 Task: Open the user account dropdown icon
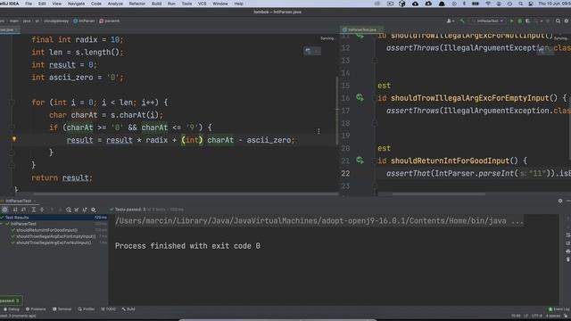pyautogui.click(x=450, y=21)
